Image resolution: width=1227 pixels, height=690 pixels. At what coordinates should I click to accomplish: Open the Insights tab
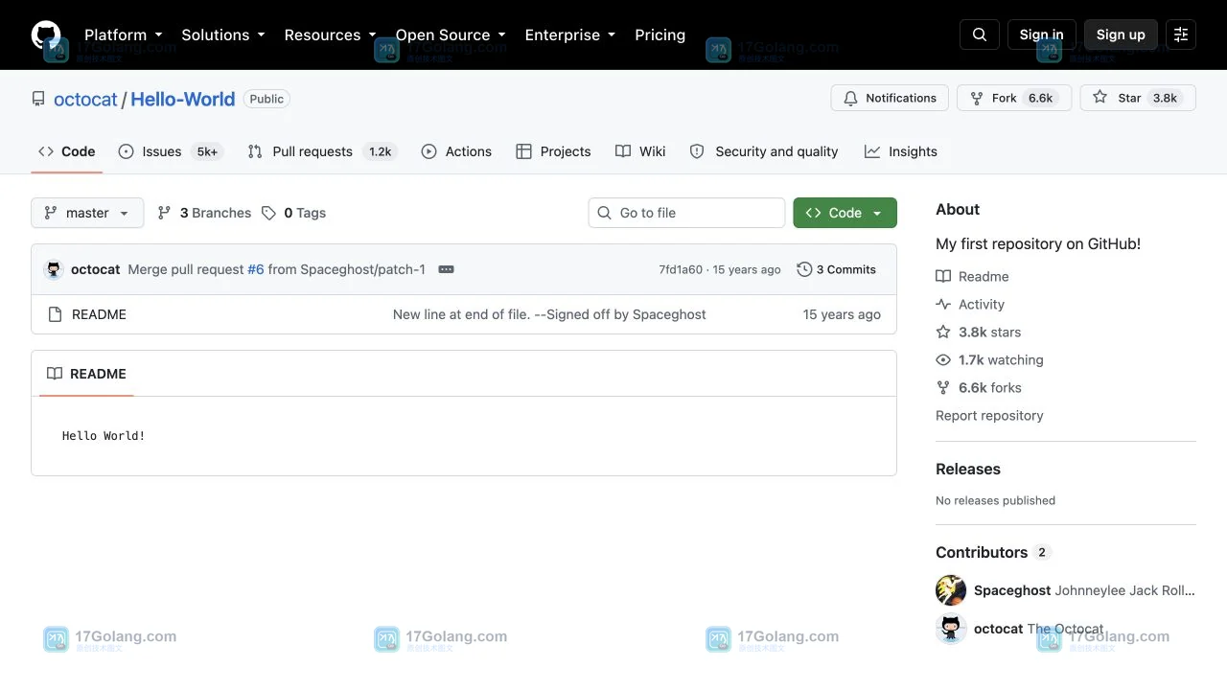coord(900,151)
